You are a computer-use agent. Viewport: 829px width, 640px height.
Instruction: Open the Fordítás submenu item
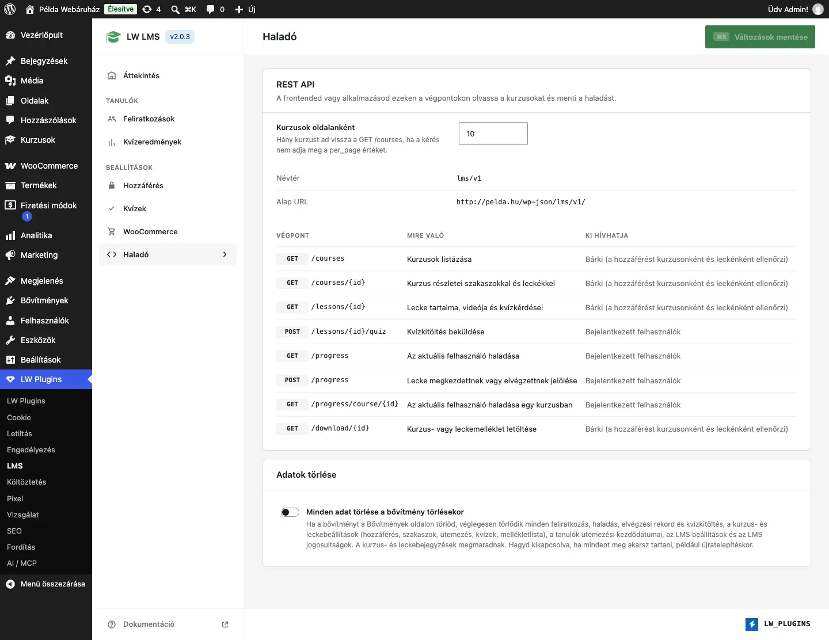(21, 547)
